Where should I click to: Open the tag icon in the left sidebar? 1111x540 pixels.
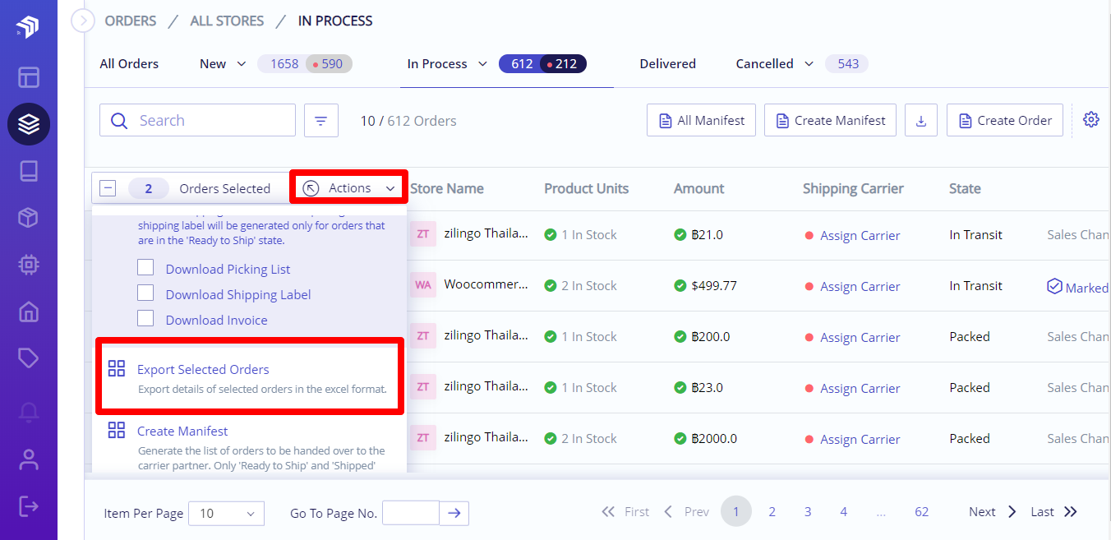tap(29, 358)
